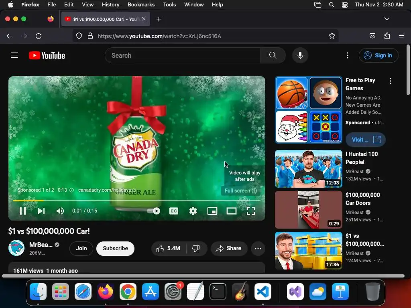
Task: Go back with Firefox back arrow
Action: [10, 36]
